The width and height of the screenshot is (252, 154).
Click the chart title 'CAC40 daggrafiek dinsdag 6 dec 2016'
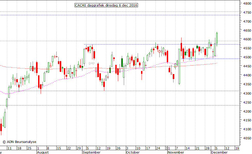[x=106, y=5]
